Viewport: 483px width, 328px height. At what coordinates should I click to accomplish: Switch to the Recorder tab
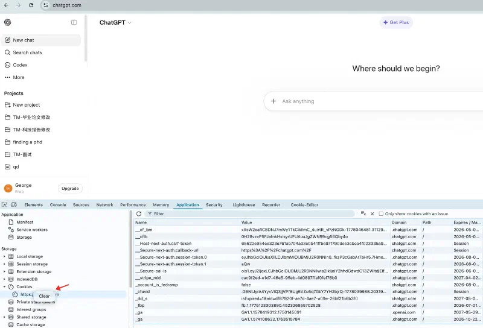point(271,205)
